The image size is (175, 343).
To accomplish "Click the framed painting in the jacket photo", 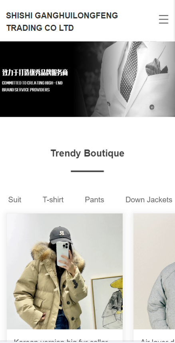I will (107, 303).
